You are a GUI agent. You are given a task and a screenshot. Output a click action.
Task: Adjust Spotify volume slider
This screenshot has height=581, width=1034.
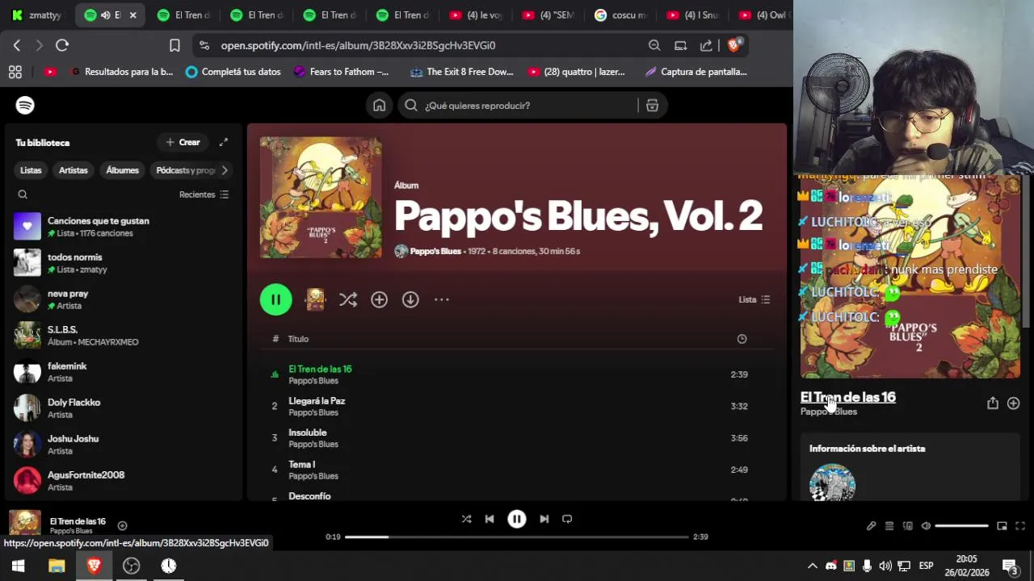click(x=961, y=526)
